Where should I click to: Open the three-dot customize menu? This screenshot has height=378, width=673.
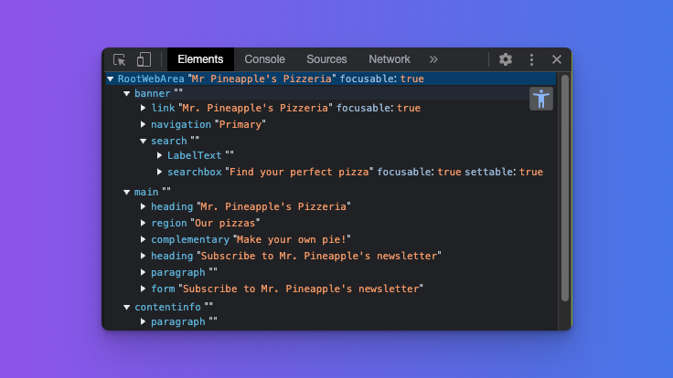[531, 59]
